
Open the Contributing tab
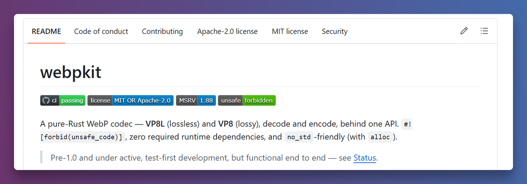pyautogui.click(x=162, y=31)
